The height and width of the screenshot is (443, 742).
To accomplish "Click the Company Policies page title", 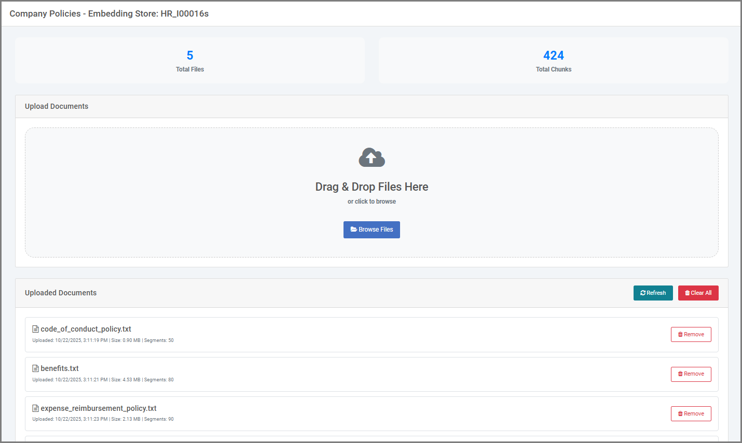I will click(x=109, y=13).
